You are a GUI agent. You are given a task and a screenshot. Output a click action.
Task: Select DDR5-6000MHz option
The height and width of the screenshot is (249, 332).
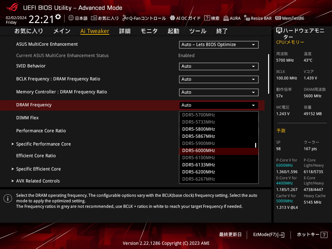point(219,150)
